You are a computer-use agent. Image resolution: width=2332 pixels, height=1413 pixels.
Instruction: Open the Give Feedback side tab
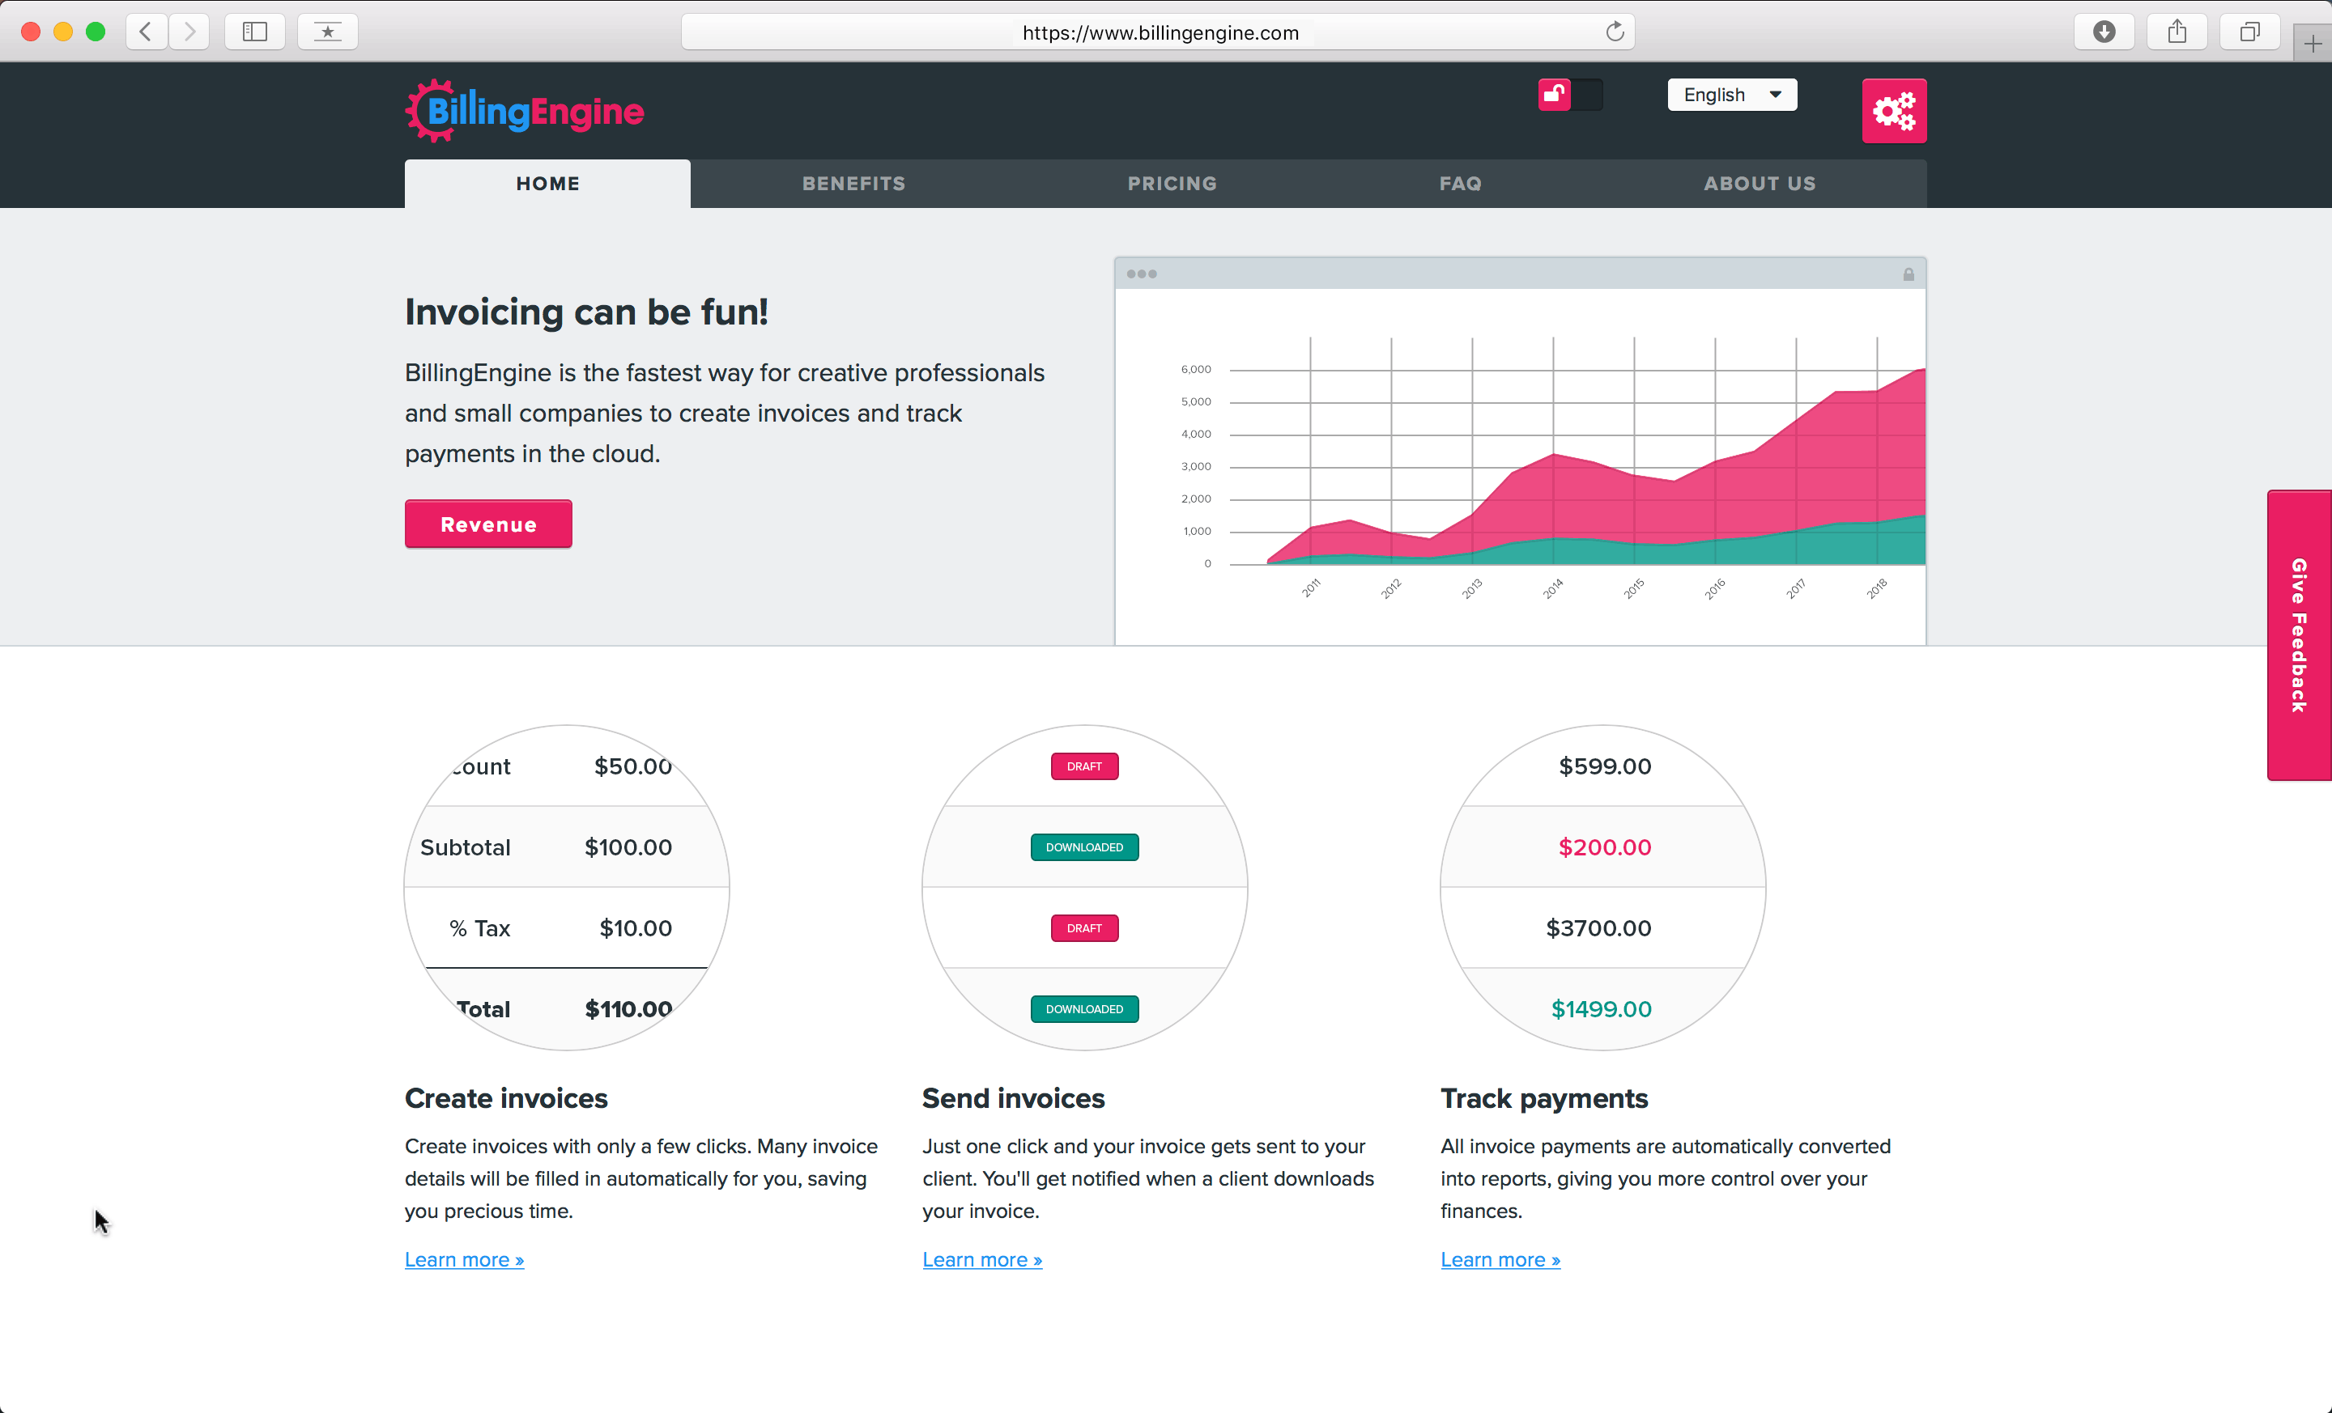point(2299,635)
